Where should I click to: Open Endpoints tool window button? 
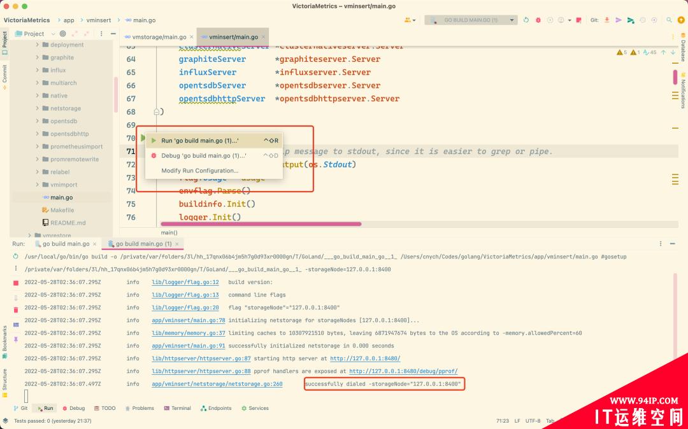[216, 408]
